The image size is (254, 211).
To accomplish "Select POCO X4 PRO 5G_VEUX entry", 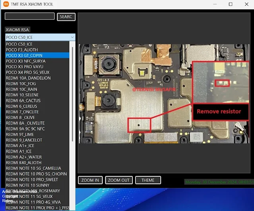I will click(37, 73).
